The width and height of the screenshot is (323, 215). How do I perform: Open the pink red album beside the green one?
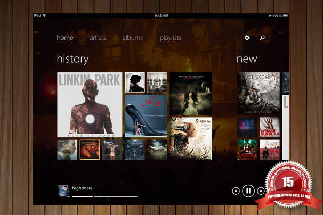(270, 150)
